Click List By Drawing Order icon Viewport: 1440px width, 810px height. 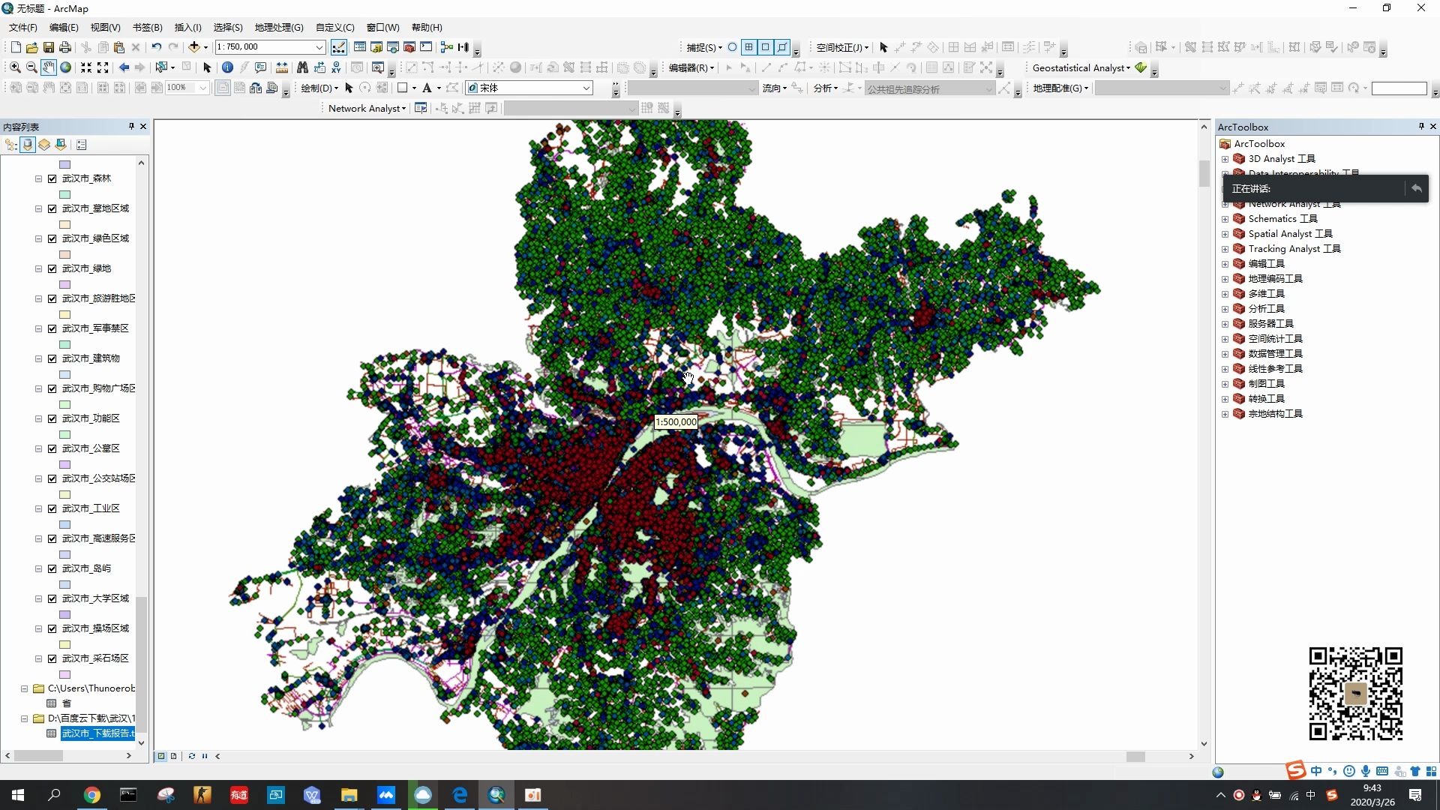point(11,145)
